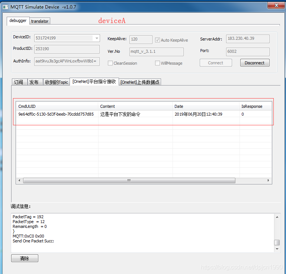Click the log line PacketType = 12
This screenshot has height=274, width=286.
click(29, 222)
